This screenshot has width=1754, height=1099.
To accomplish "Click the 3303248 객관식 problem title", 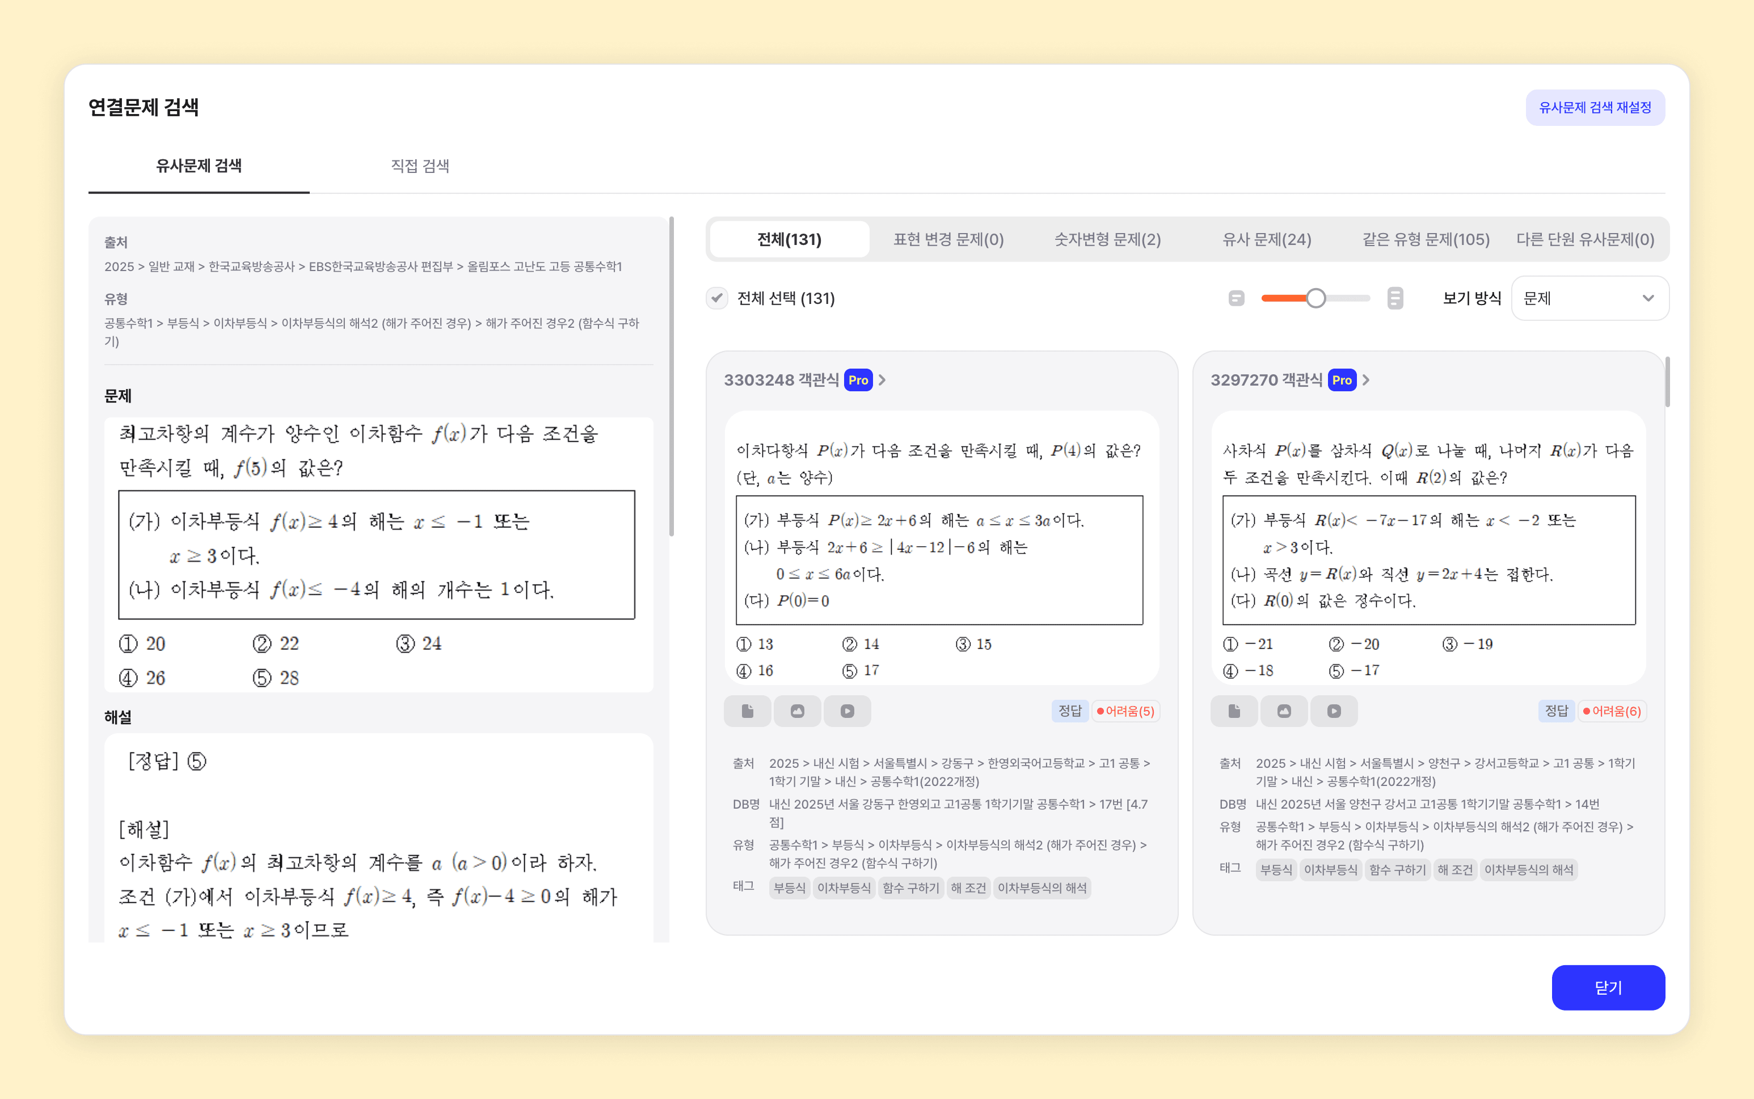I will click(x=781, y=380).
